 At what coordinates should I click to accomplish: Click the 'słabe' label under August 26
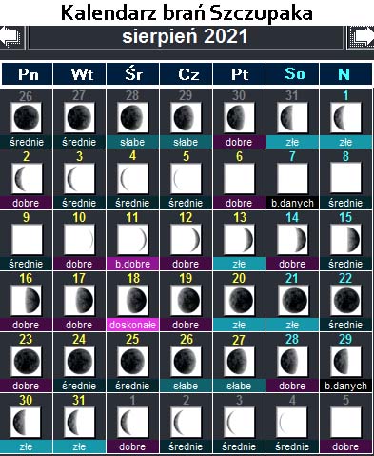[186, 386]
